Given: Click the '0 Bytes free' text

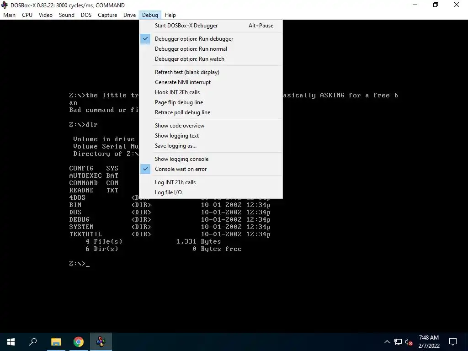Looking at the screenshot, I should point(217,249).
